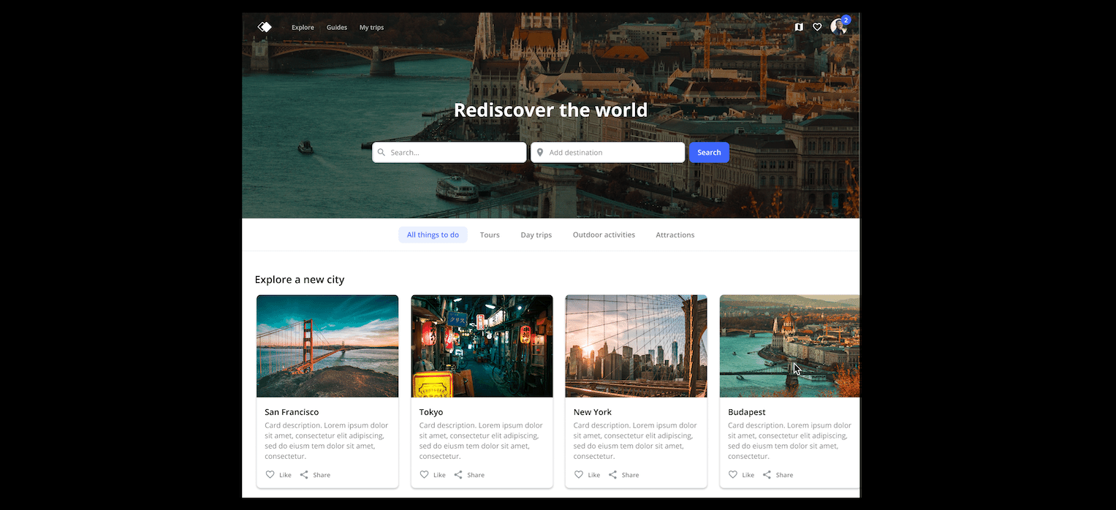The height and width of the screenshot is (510, 1116).
Task: Click the Budapest card description text
Action: click(x=790, y=441)
